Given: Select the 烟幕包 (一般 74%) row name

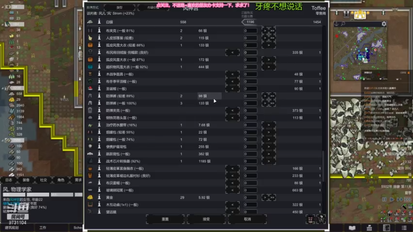Looking at the screenshot, I should click(120, 139).
